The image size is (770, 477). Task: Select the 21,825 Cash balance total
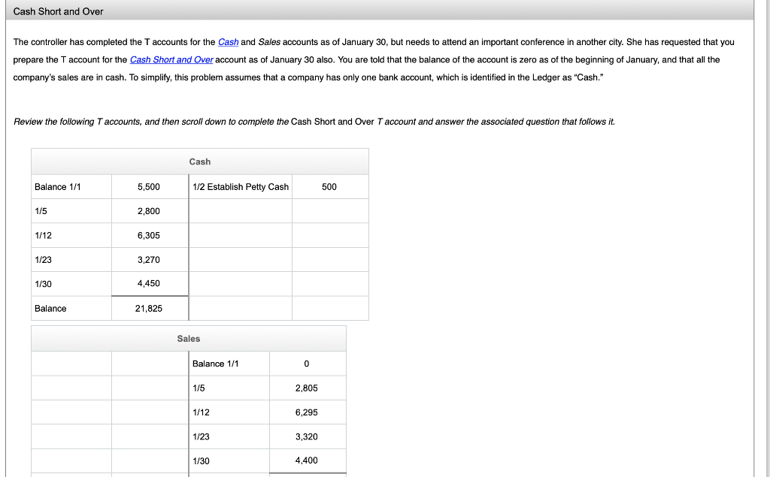pyautogui.click(x=149, y=309)
